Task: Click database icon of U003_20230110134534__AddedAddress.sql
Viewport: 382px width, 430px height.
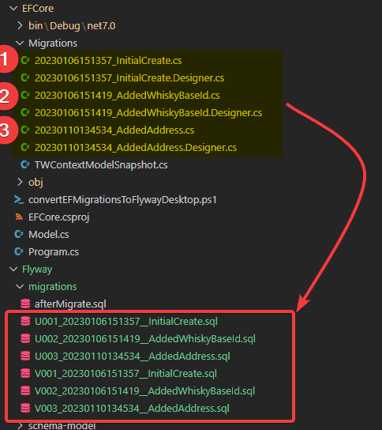Action: click(25, 356)
